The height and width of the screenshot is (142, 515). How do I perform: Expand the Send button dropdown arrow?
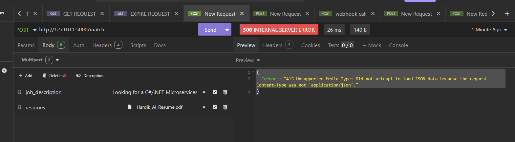(227, 30)
